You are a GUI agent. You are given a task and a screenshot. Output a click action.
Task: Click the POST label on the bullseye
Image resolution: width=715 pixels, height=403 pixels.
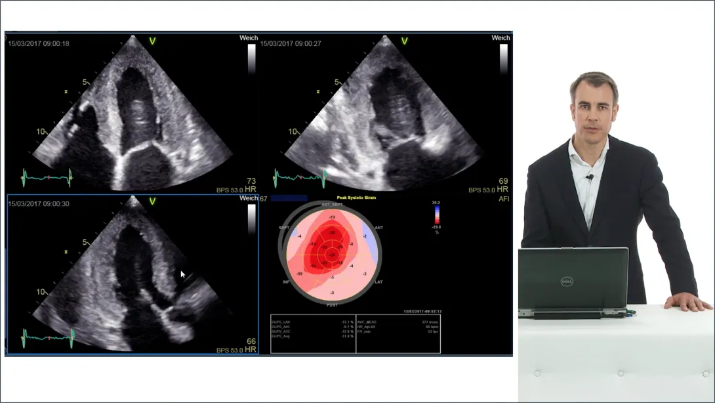pyautogui.click(x=332, y=305)
